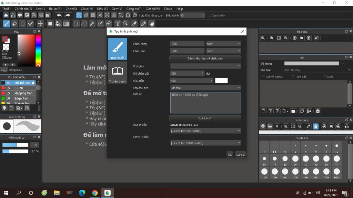
Task: Enable Xén bớt checkbox
Action: (x=294, y=77)
